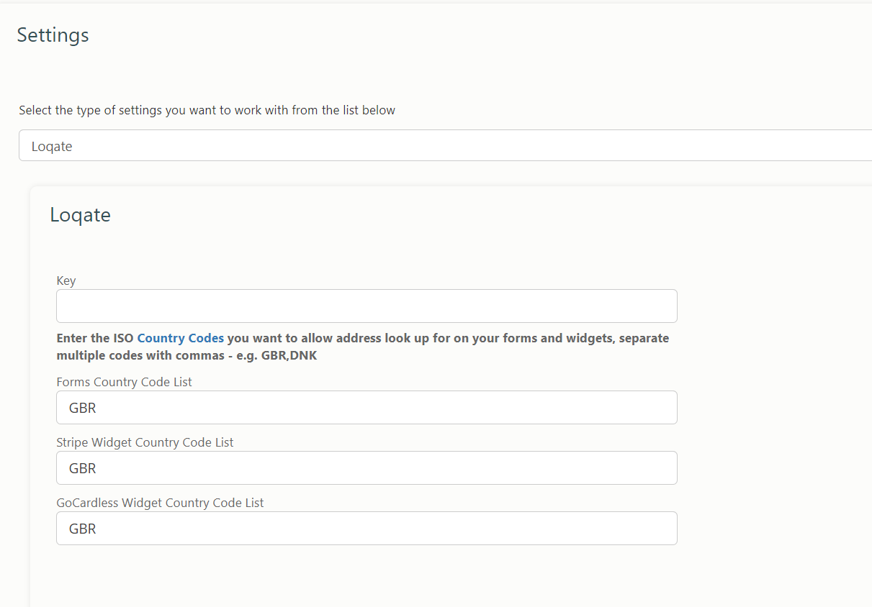Click the GoCardless Widget Country Code List field

(367, 529)
